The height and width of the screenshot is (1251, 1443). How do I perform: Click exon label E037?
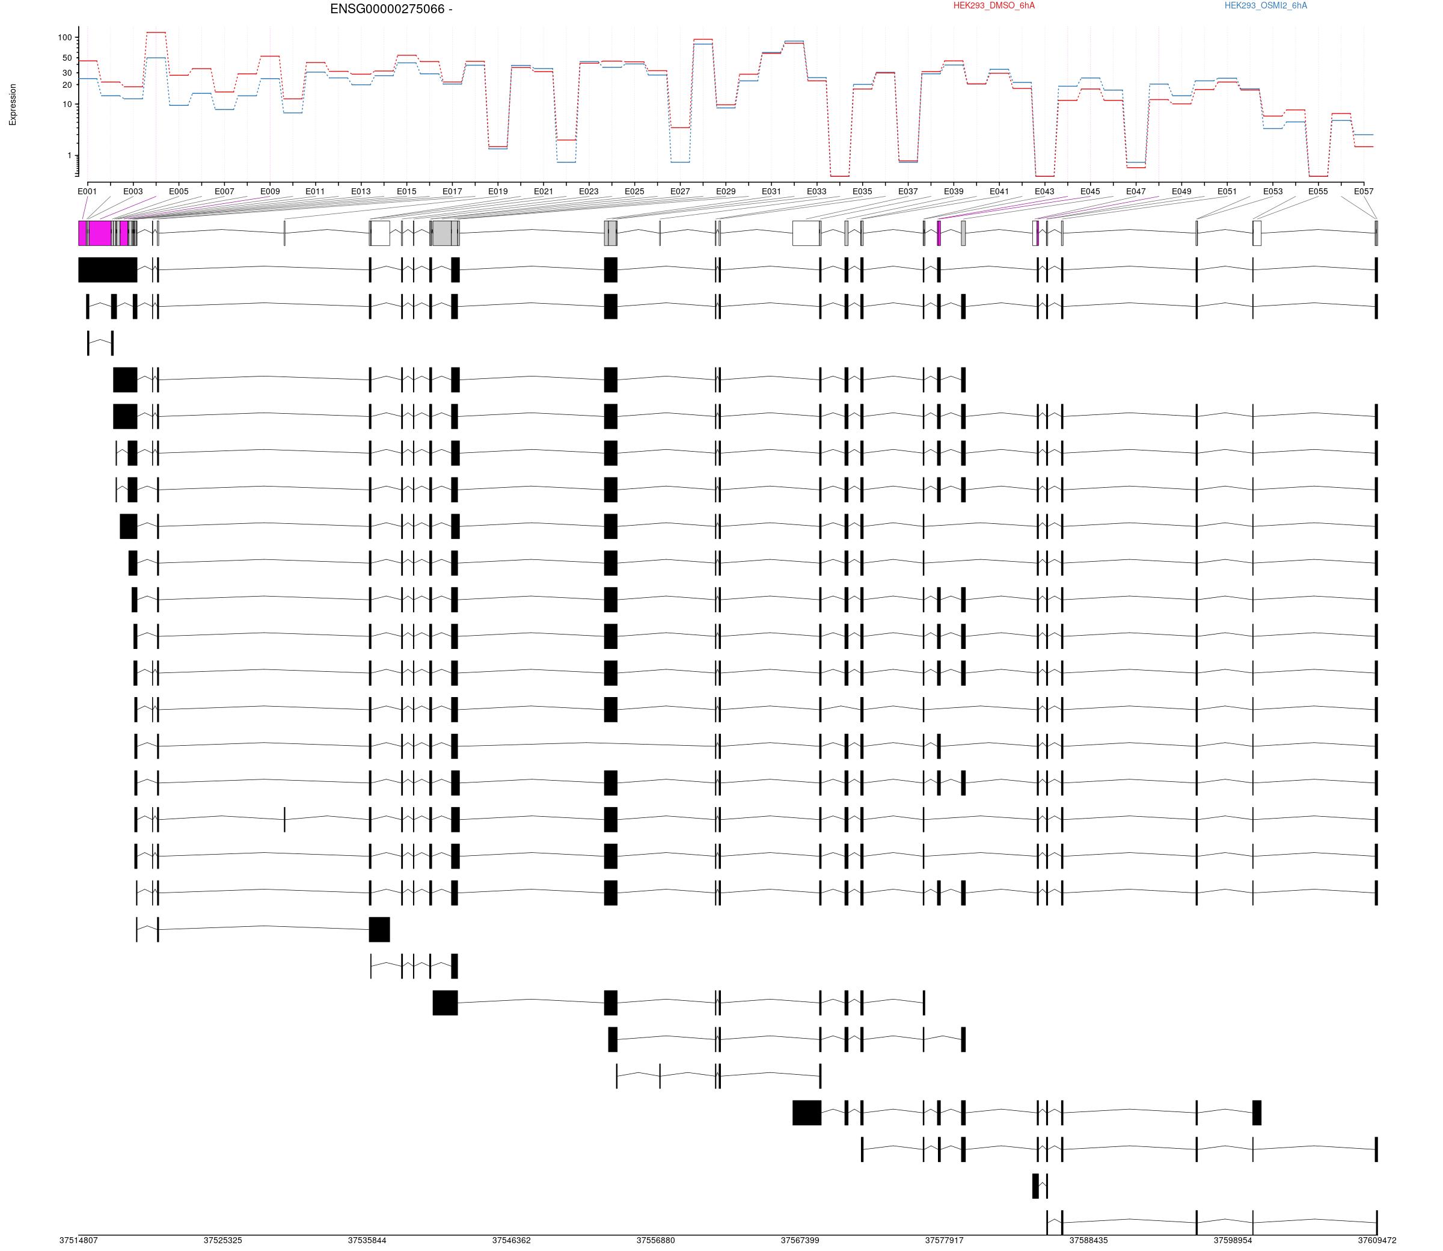pos(908,191)
